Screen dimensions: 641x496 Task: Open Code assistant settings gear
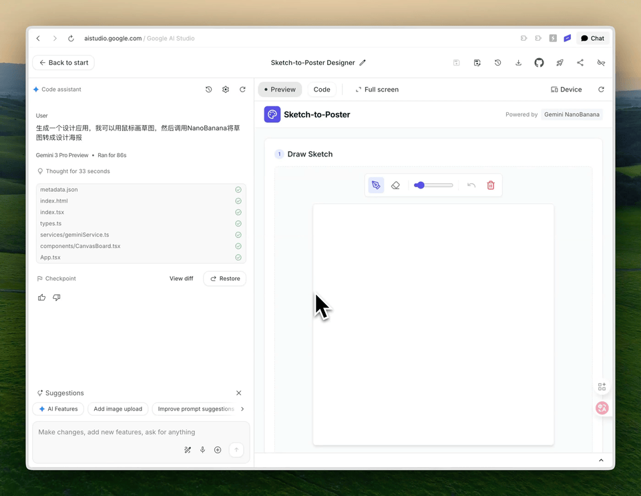[x=226, y=90]
